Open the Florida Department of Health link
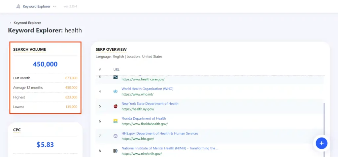This screenshot has height=157, width=338. [x=144, y=118]
